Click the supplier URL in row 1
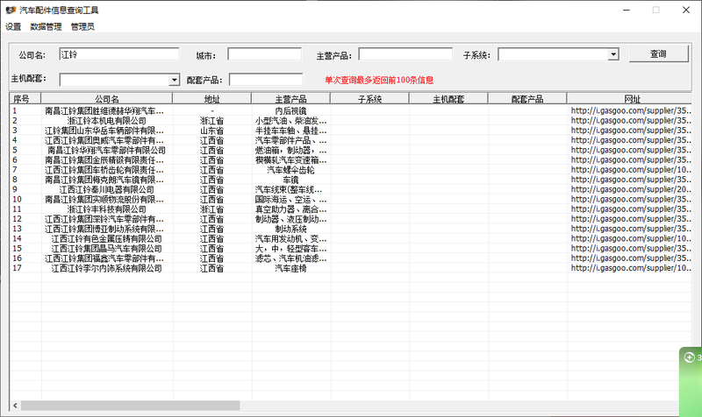702x417 pixels. (631, 110)
